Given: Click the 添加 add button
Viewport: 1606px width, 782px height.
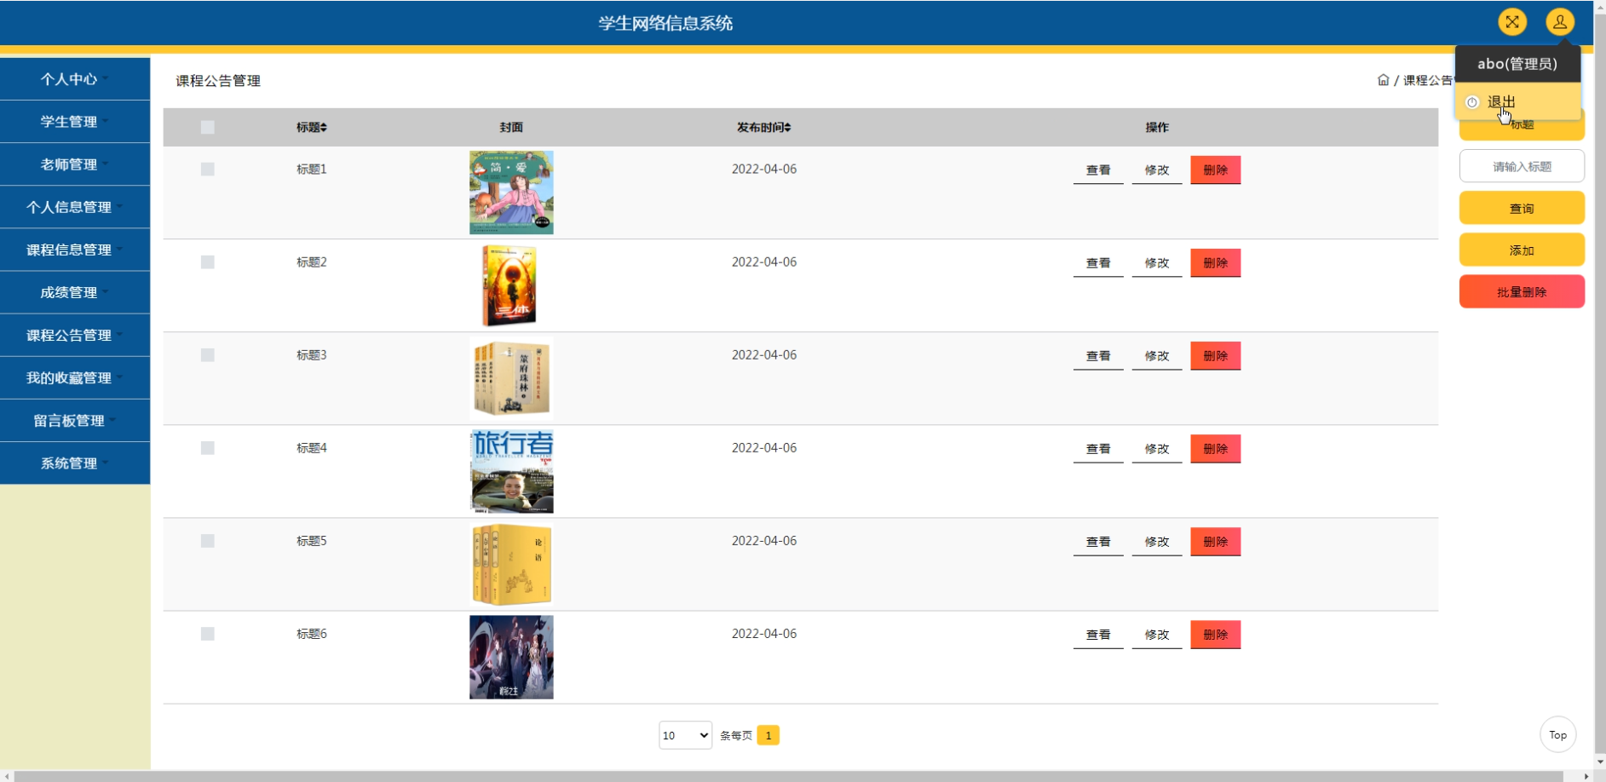Looking at the screenshot, I should click(1522, 250).
